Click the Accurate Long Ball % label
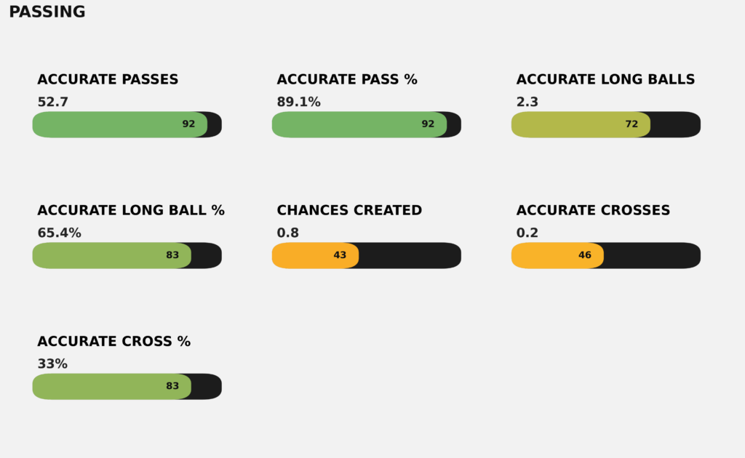The height and width of the screenshot is (458, 745). point(131,211)
